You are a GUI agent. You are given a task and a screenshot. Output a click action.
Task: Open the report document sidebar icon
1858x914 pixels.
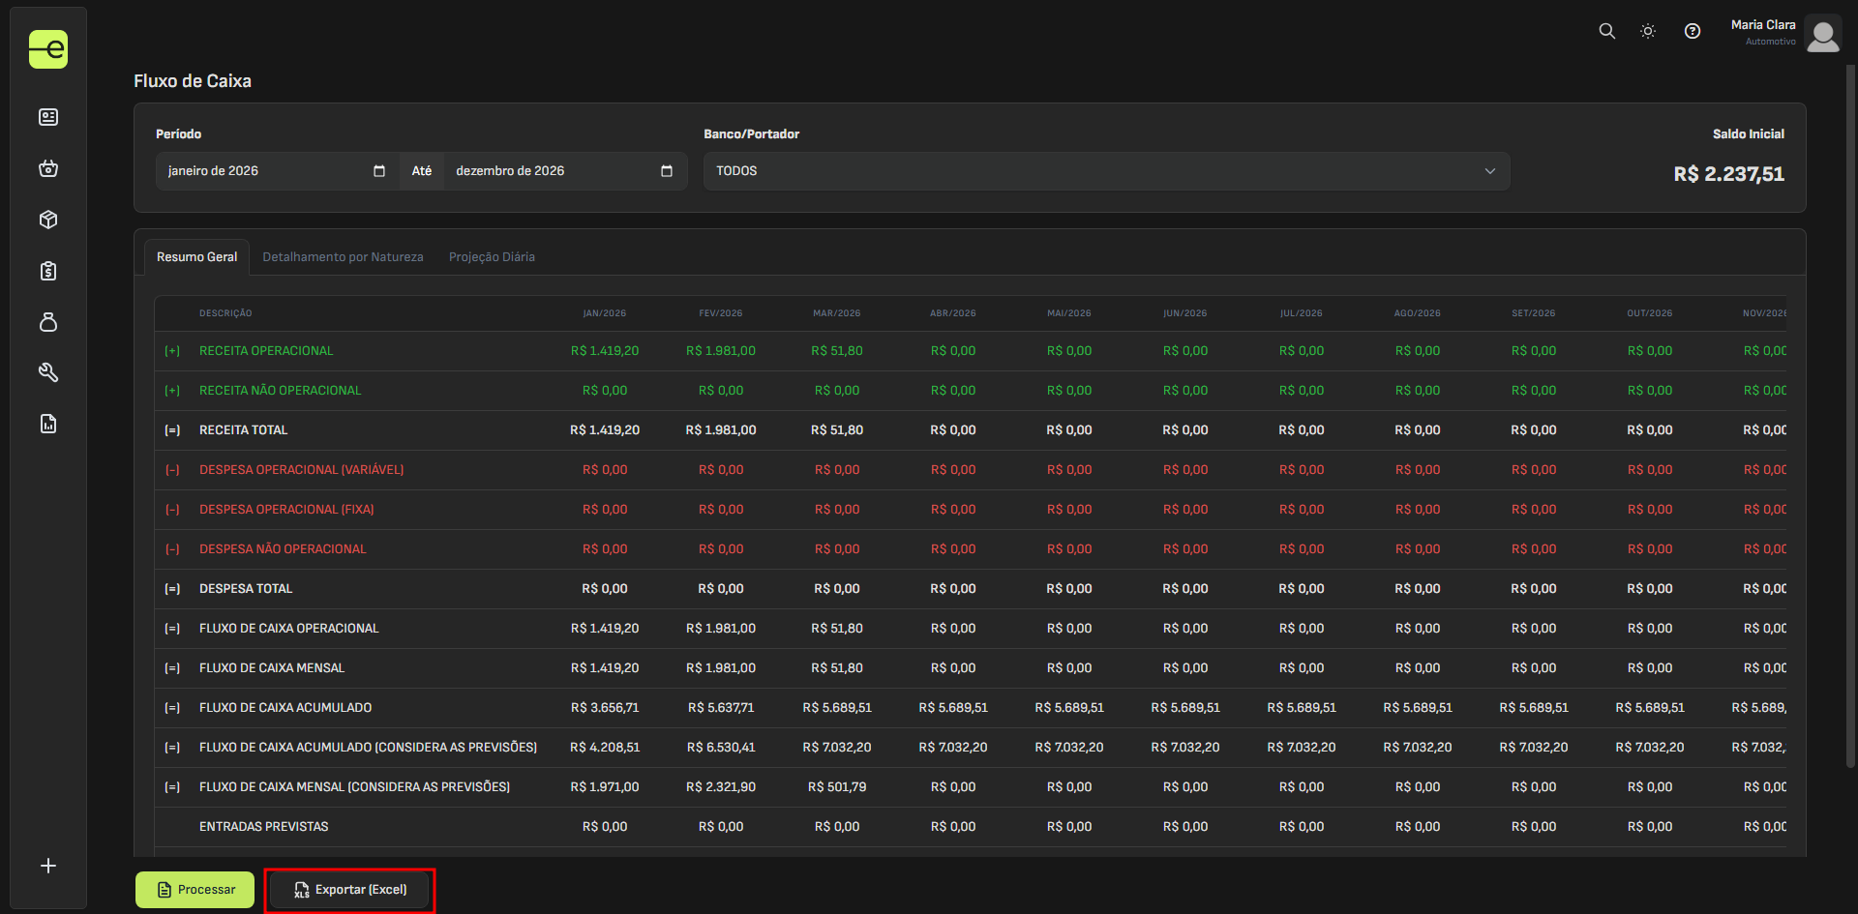[x=48, y=424]
